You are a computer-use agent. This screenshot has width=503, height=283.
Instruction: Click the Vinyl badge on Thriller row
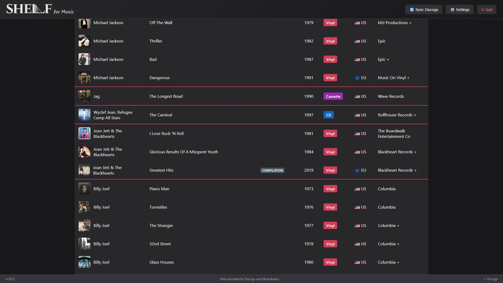[x=330, y=41]
